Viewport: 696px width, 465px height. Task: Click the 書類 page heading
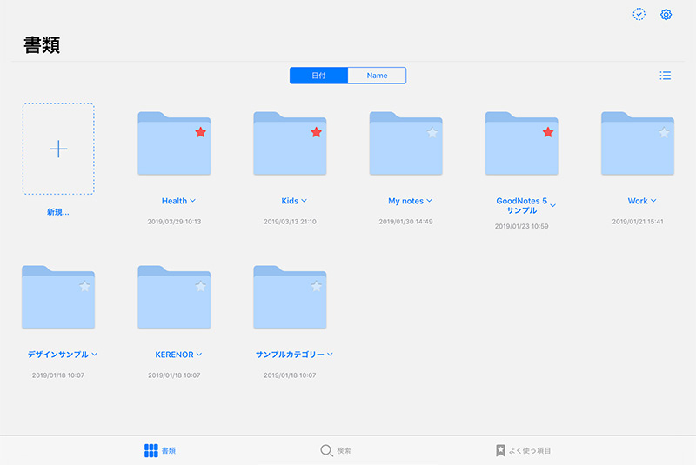click(x=42, y=45)
